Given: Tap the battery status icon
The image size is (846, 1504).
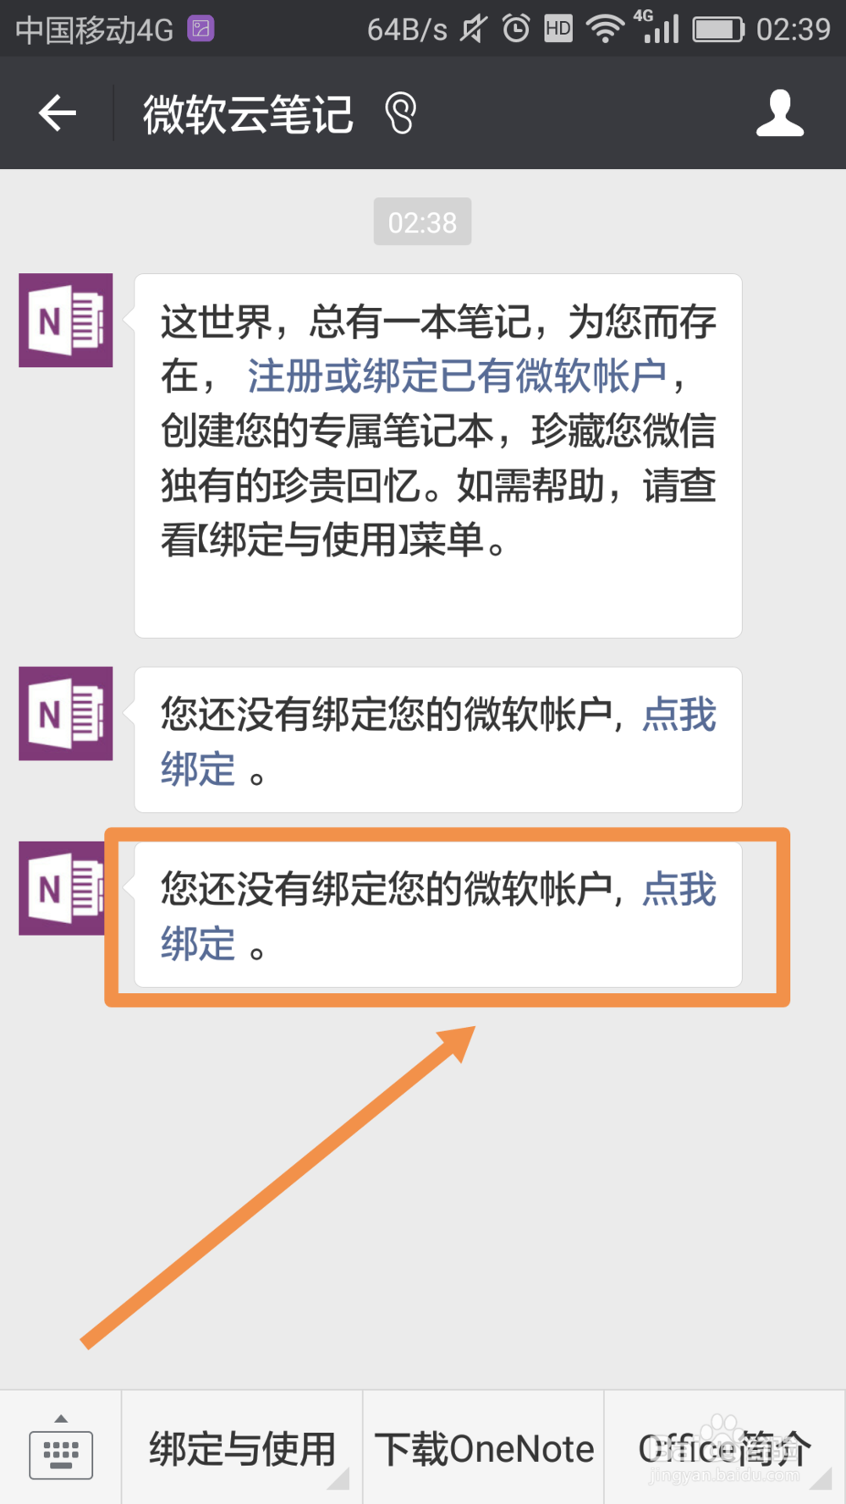Looking at the screenshot, I should (718, 30).
